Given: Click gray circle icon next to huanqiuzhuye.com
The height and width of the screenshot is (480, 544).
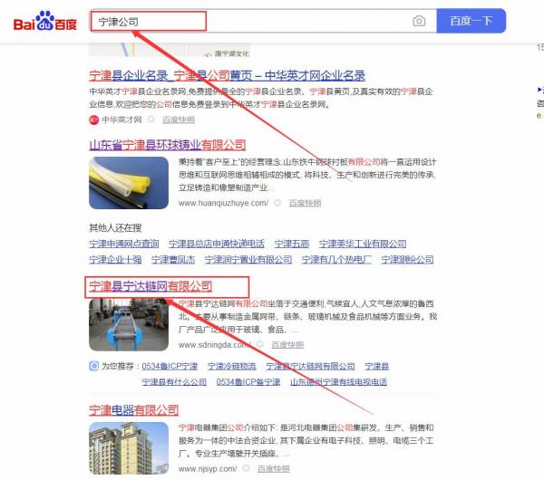Looking at the screenshot, I should [x=277, y=203].
